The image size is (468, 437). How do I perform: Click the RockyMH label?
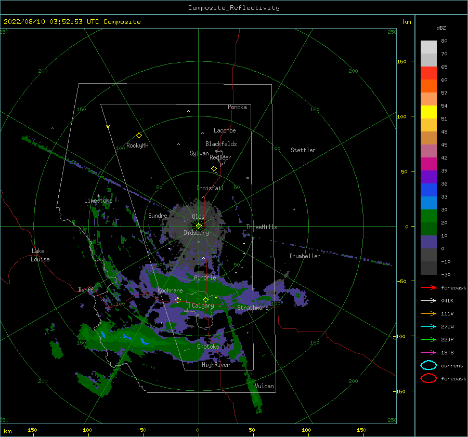[x=137, y=145]
